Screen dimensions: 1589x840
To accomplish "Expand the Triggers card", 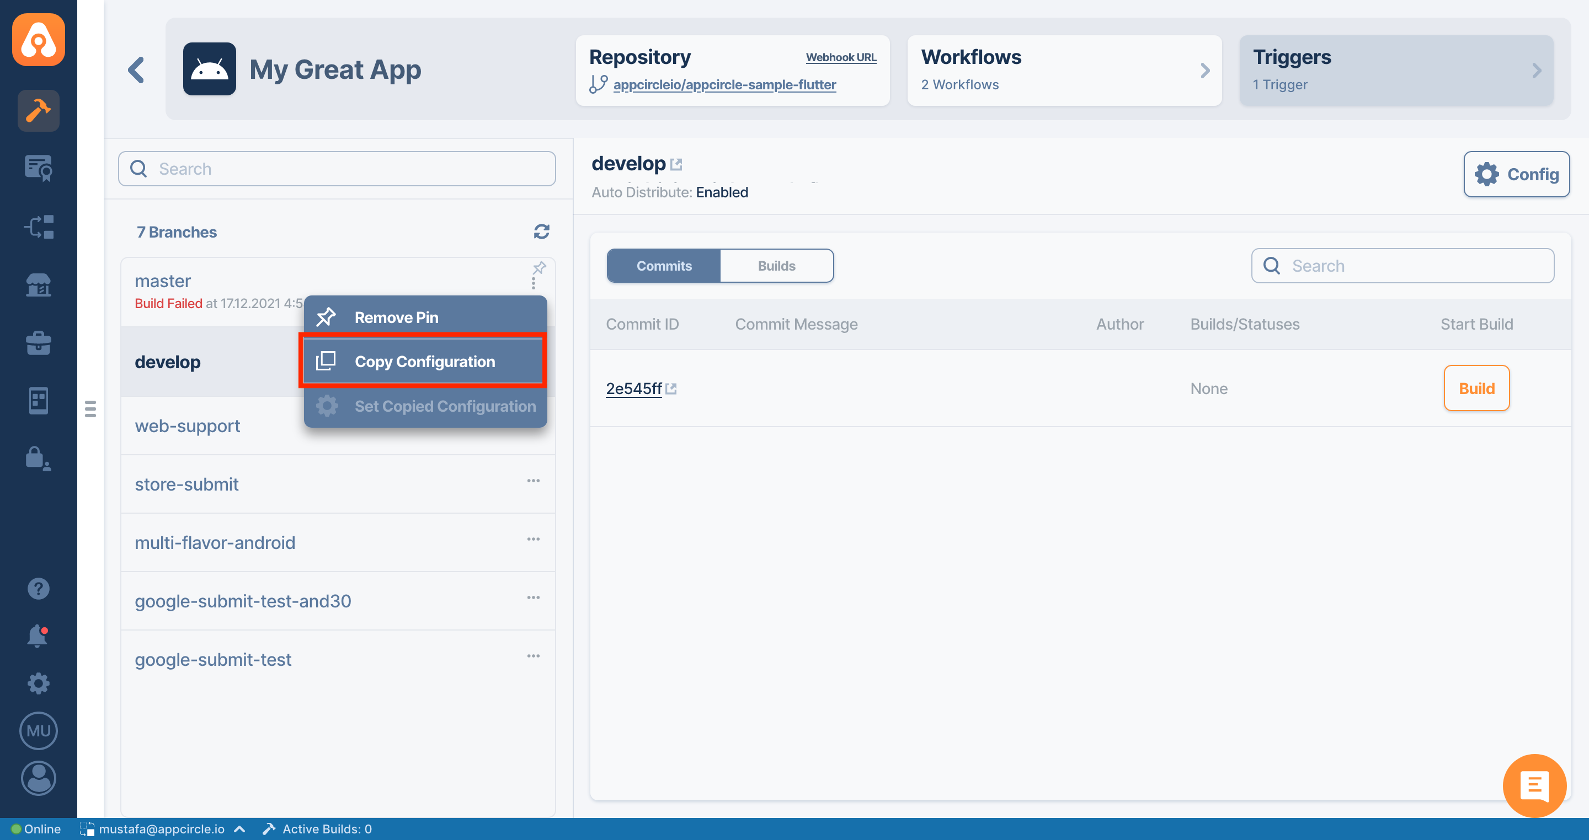I will coord(1396,70).
